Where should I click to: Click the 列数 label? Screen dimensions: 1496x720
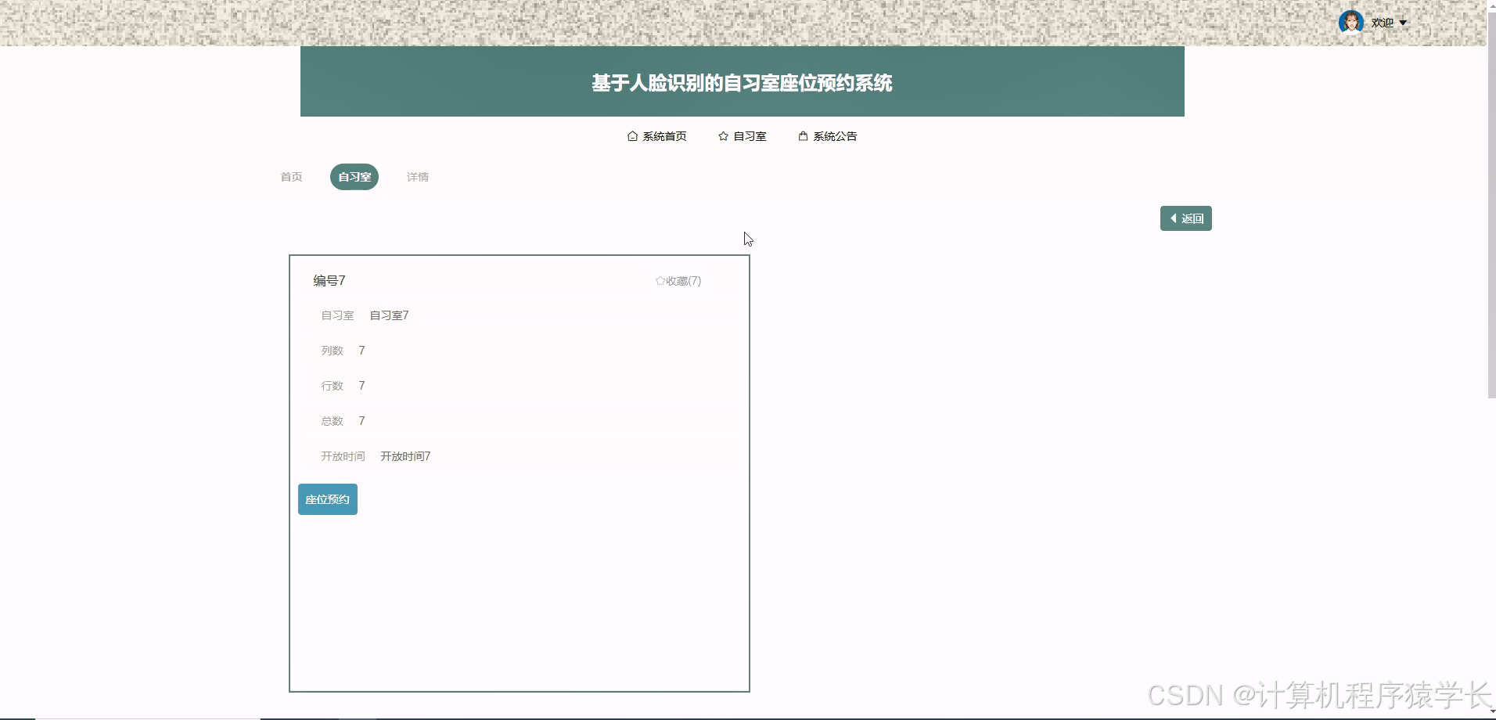333,351
